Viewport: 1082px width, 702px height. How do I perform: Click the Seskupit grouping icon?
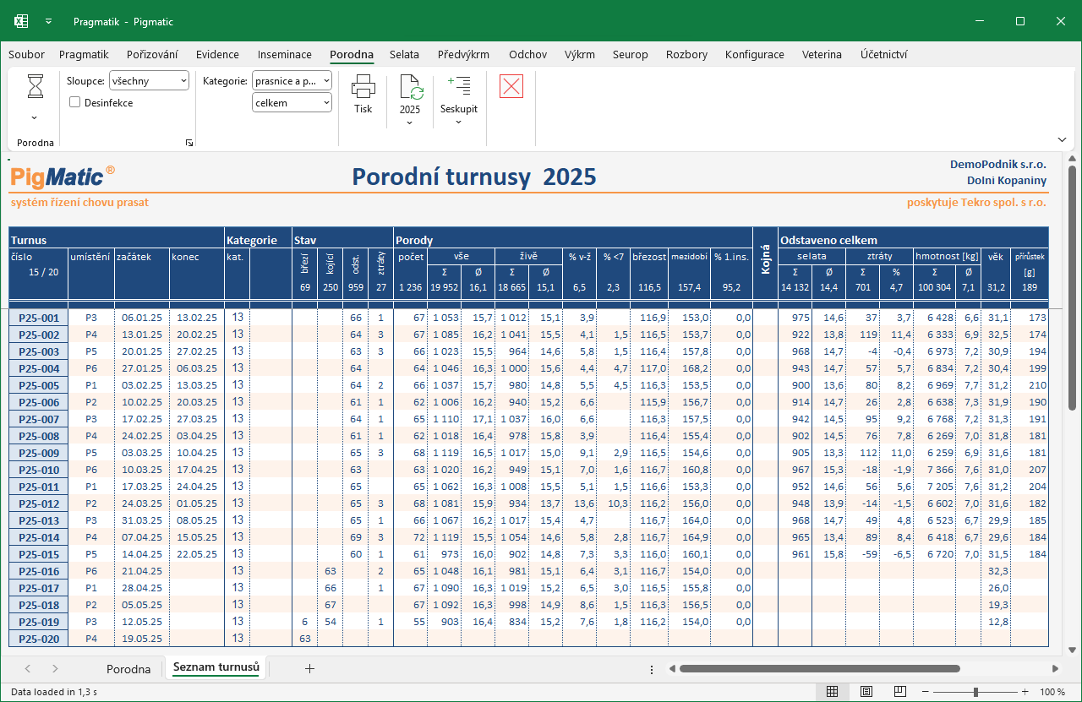pos(459,85)
